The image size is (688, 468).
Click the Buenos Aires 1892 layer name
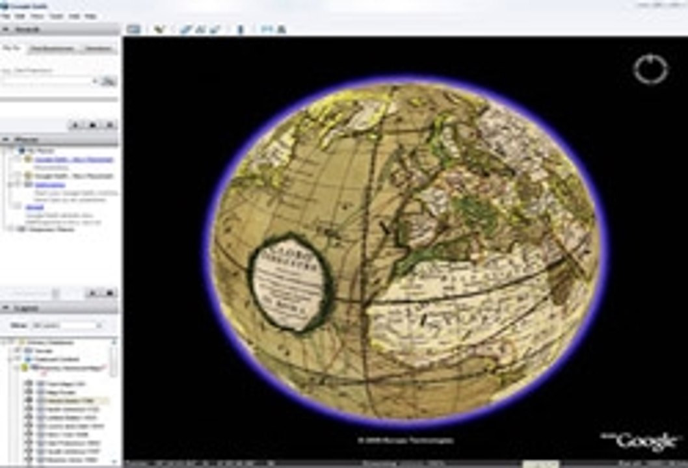(x=72, y=460)
